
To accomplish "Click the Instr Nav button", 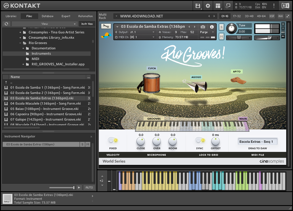I will pyautogui.click(x=87, y=24).
